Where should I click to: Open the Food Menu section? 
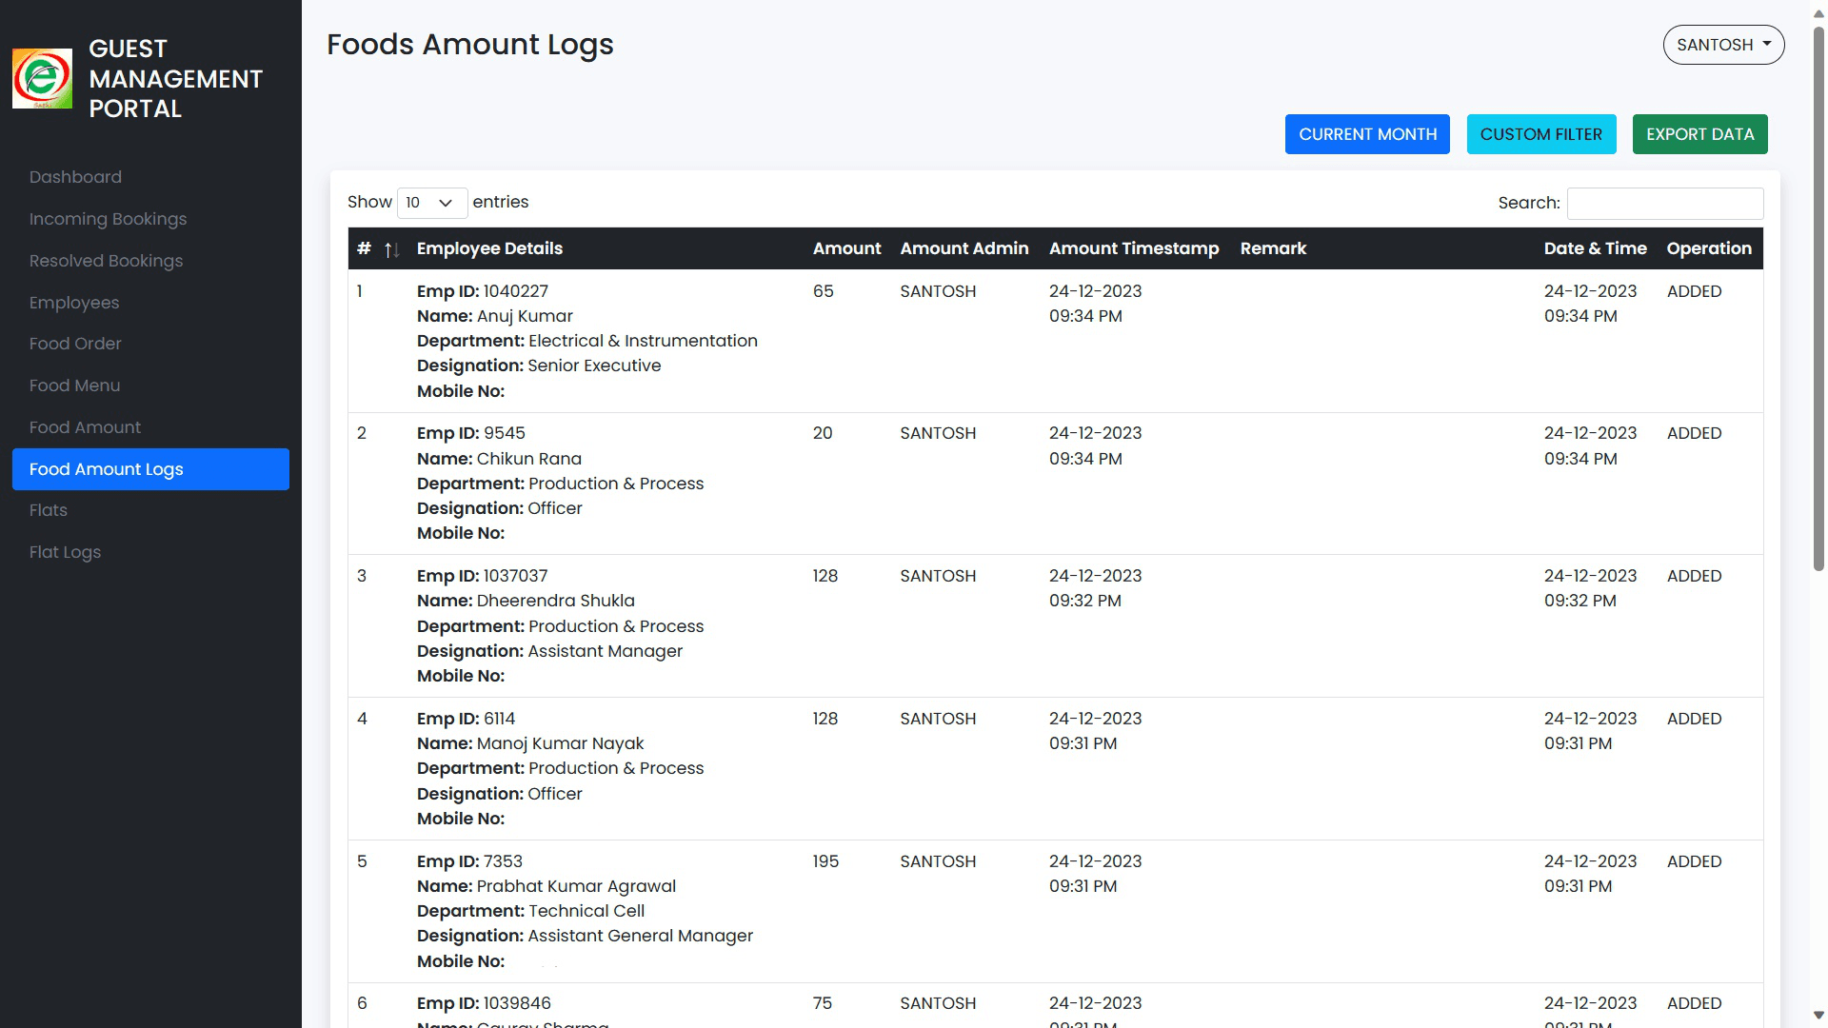74,385
